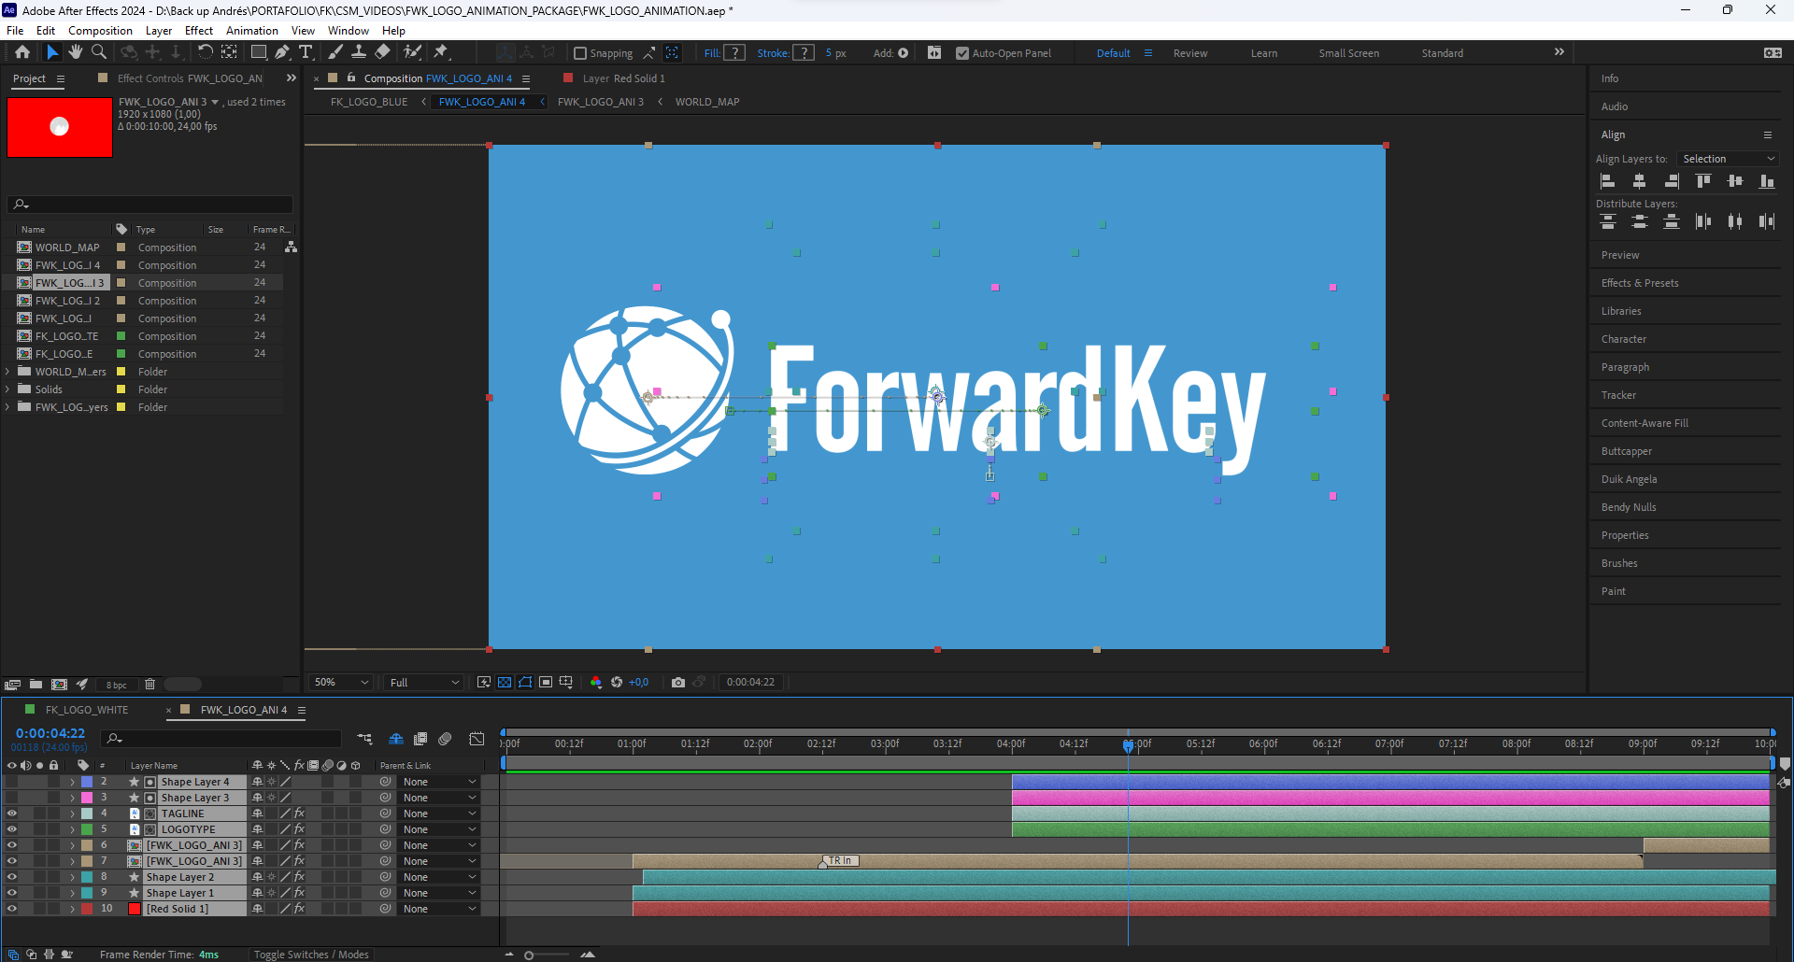Image resolution: width=1794 pixels, height=962 pixels.
Task: Select the Horizontal Type tool
Action: (306, 52)
